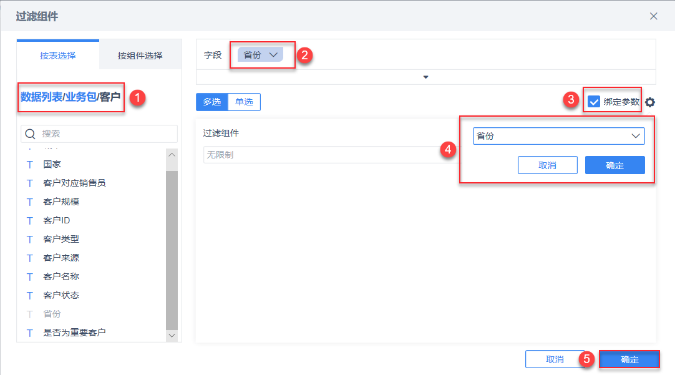Switch to the 按组件选择 tab

pyautogui.click(x=140, y=55)
